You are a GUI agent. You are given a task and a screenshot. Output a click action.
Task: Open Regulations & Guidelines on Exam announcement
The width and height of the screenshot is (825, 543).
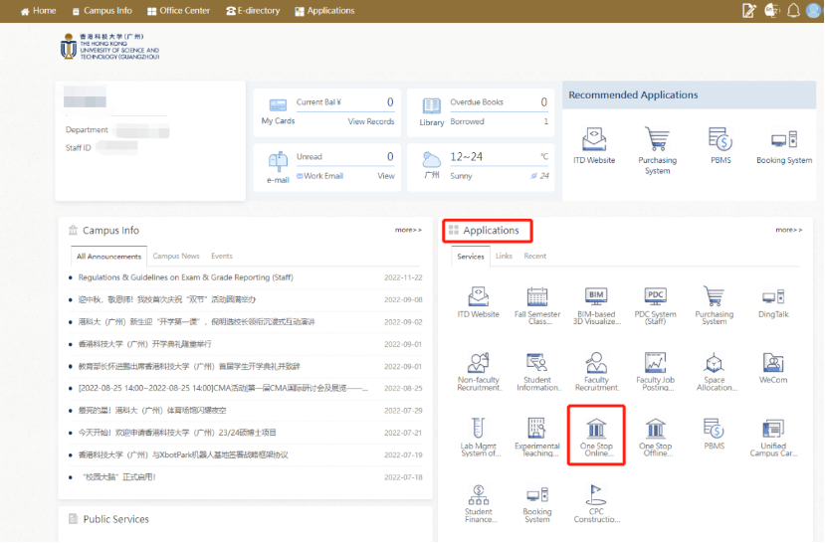pos(186,277)
